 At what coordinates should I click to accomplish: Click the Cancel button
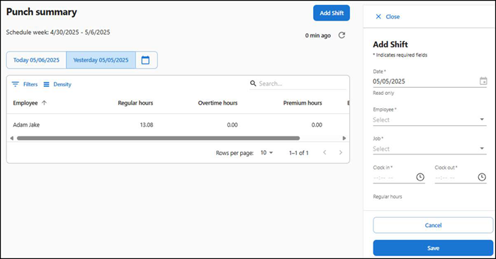tap(433, 225)
